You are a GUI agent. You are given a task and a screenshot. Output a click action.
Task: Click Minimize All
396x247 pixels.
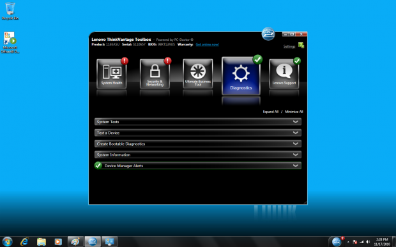(x=294, y=112)
